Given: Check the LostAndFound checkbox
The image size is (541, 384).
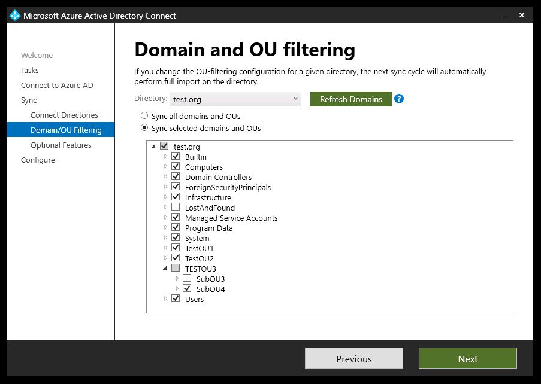Looking at the screenshot, I should point(176,207).
